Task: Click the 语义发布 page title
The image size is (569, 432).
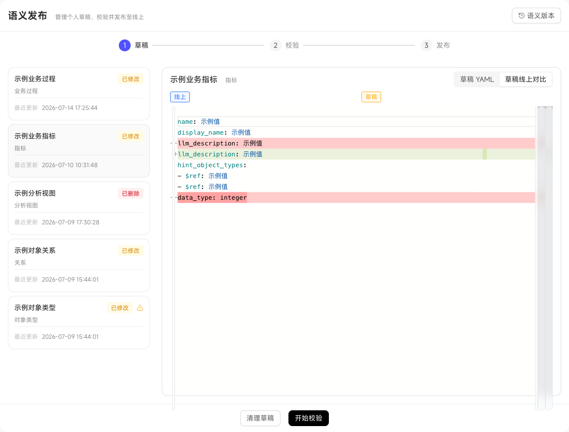Action: 28,16
